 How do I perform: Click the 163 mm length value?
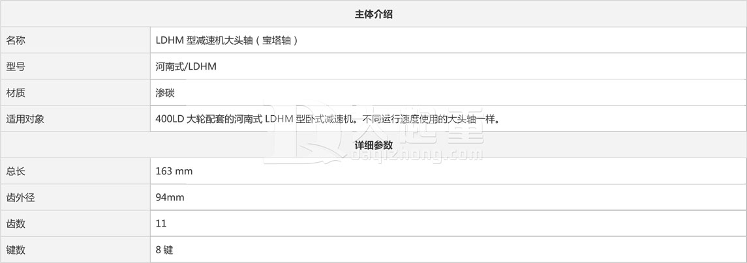coord(174,171)
